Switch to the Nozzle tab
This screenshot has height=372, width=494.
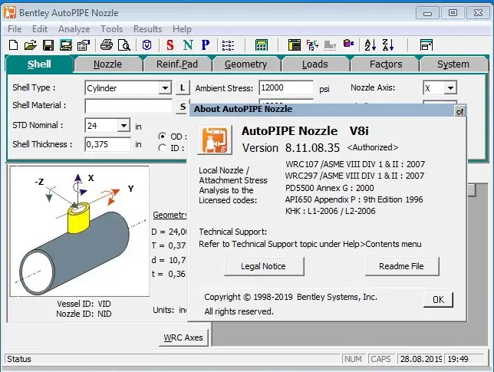tap(107, 64)
